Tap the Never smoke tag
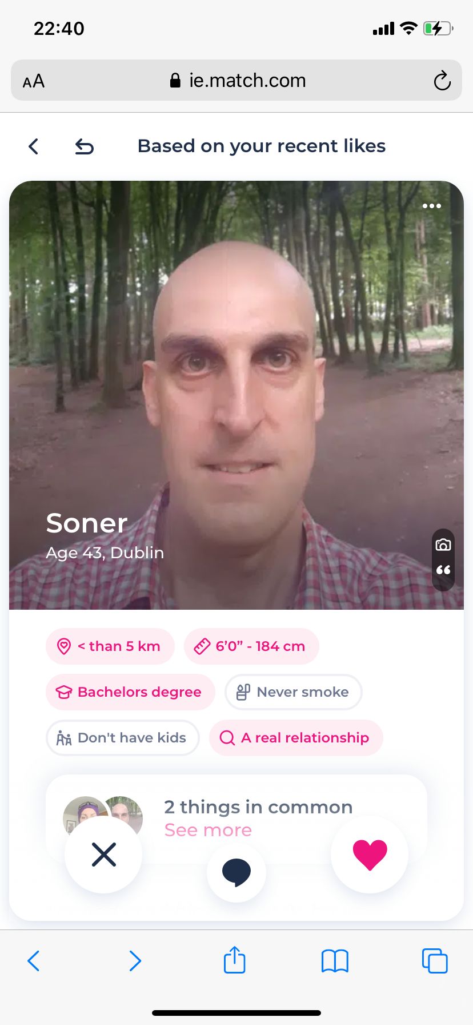 coord(294,692)
